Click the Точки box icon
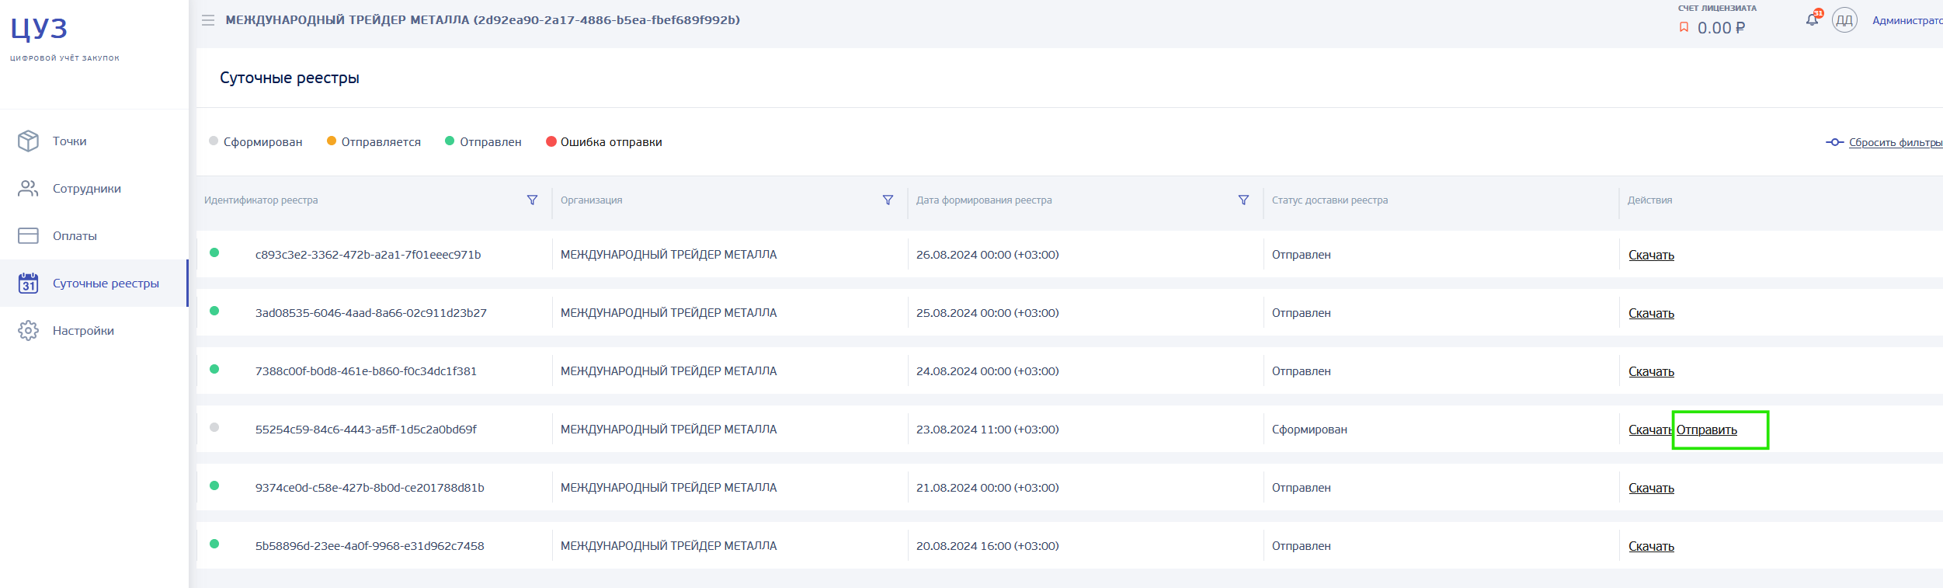The width and height of the screenshot is (1943, 588). click(x=28, y=141)
